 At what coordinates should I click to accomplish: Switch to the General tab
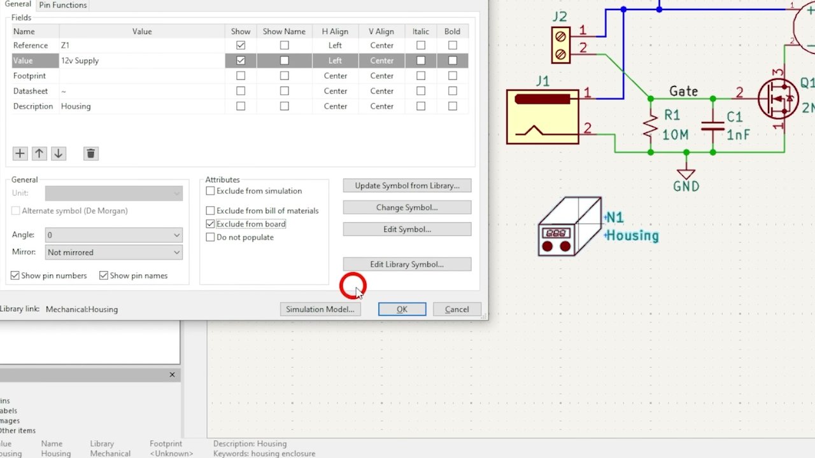pyautogui.click(x=18, y=4)
